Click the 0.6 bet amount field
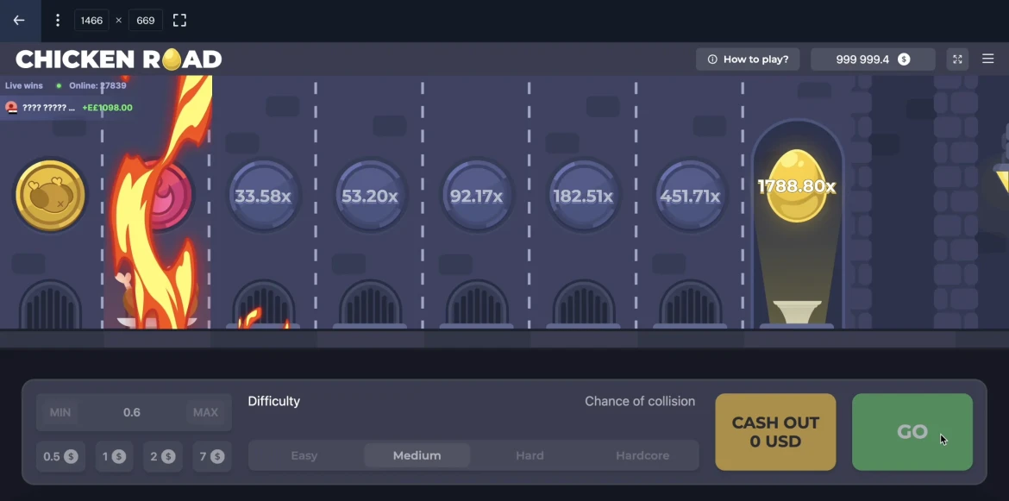 [132, 412]
